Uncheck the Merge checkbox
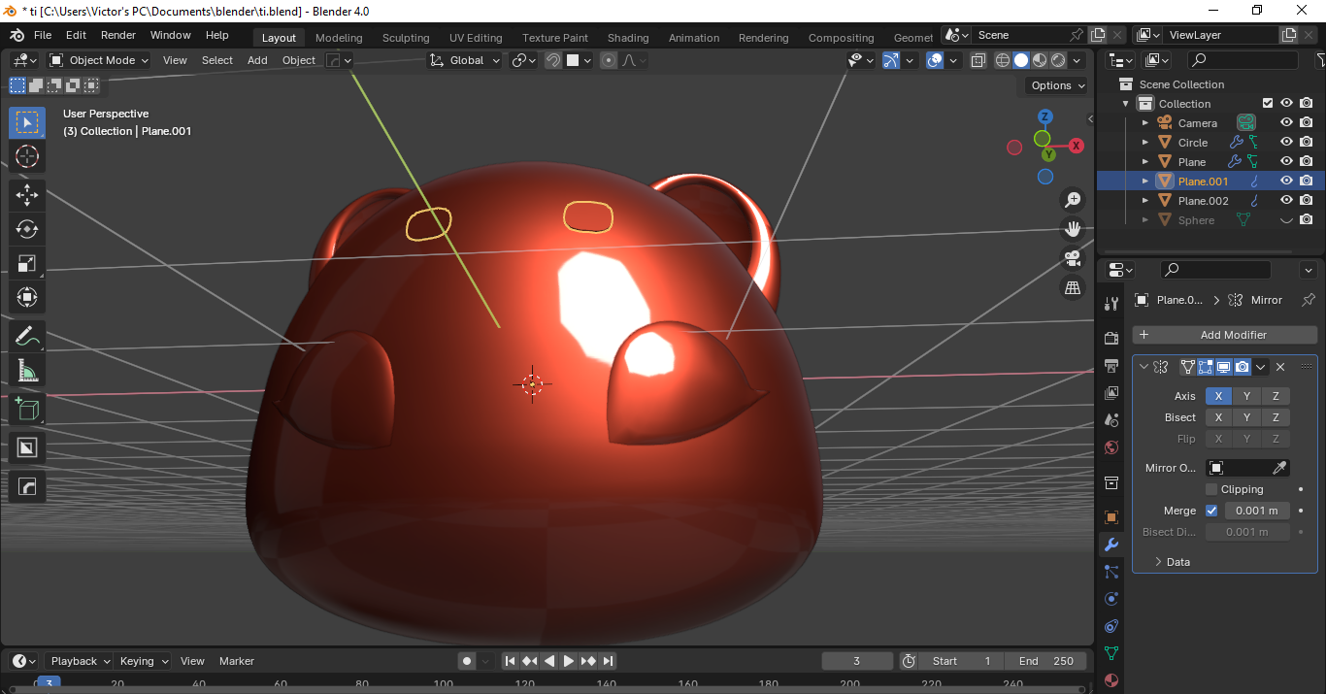Image resolution: width=1326 pixels, height=694 pixels. point(1211,511)
